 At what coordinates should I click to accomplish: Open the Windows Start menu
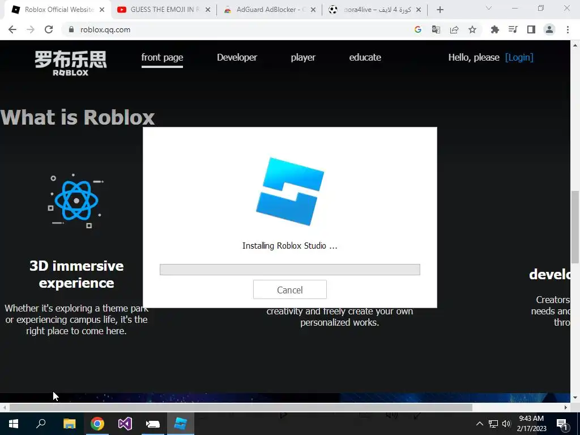click(14, 424)
